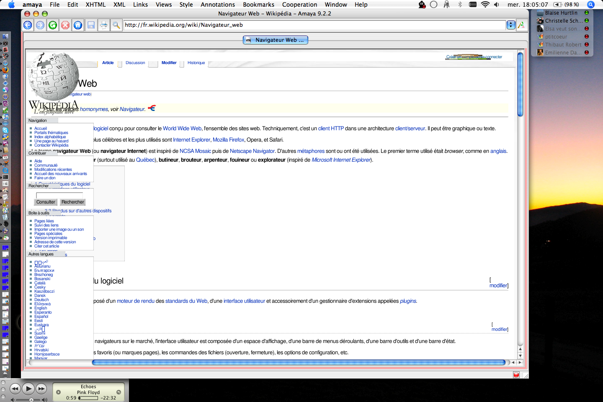
Task: Open the File menu
Action: 54,5
